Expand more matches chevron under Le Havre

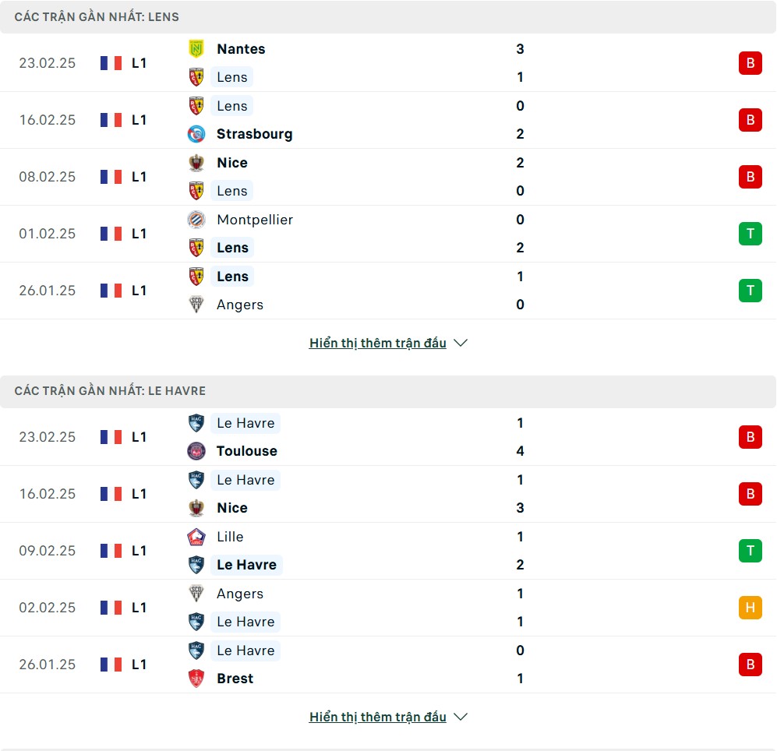(461, 717)
